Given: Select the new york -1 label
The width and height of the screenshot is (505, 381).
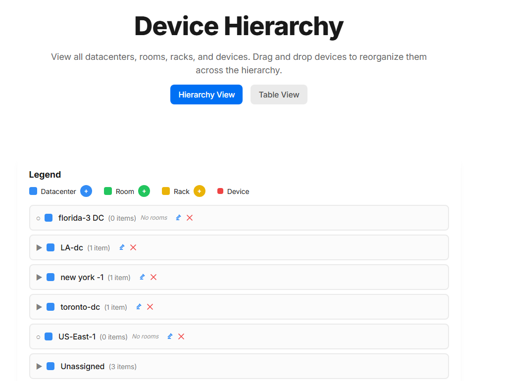Looking at the screenshot, I should point(82,277).
